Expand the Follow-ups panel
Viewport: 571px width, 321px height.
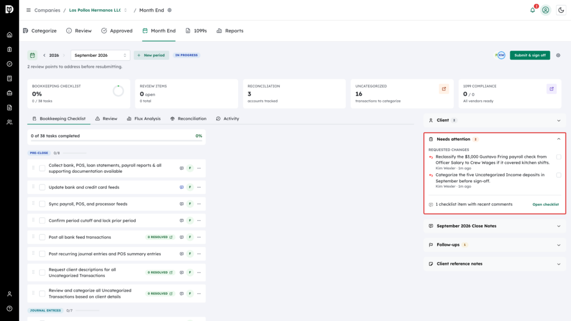pyautogui.click(x=495, y=245)
